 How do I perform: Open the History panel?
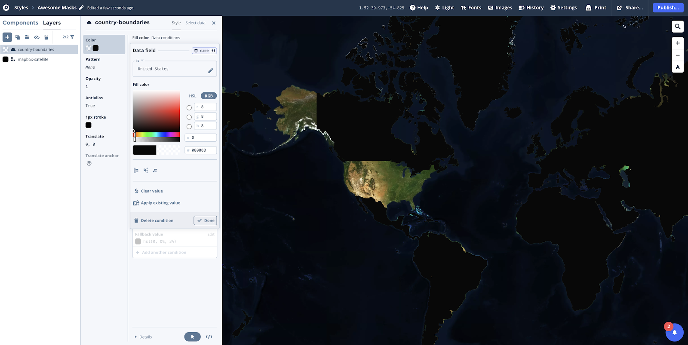coord(531,8)
